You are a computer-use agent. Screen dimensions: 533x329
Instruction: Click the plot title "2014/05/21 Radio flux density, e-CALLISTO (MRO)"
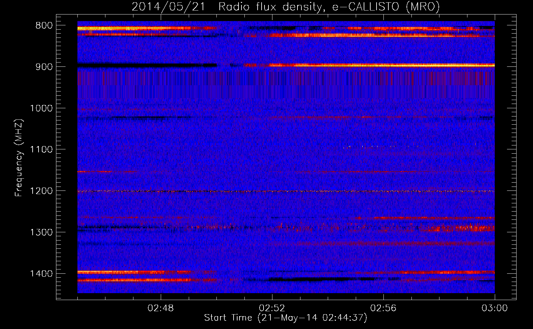(286, 7)
